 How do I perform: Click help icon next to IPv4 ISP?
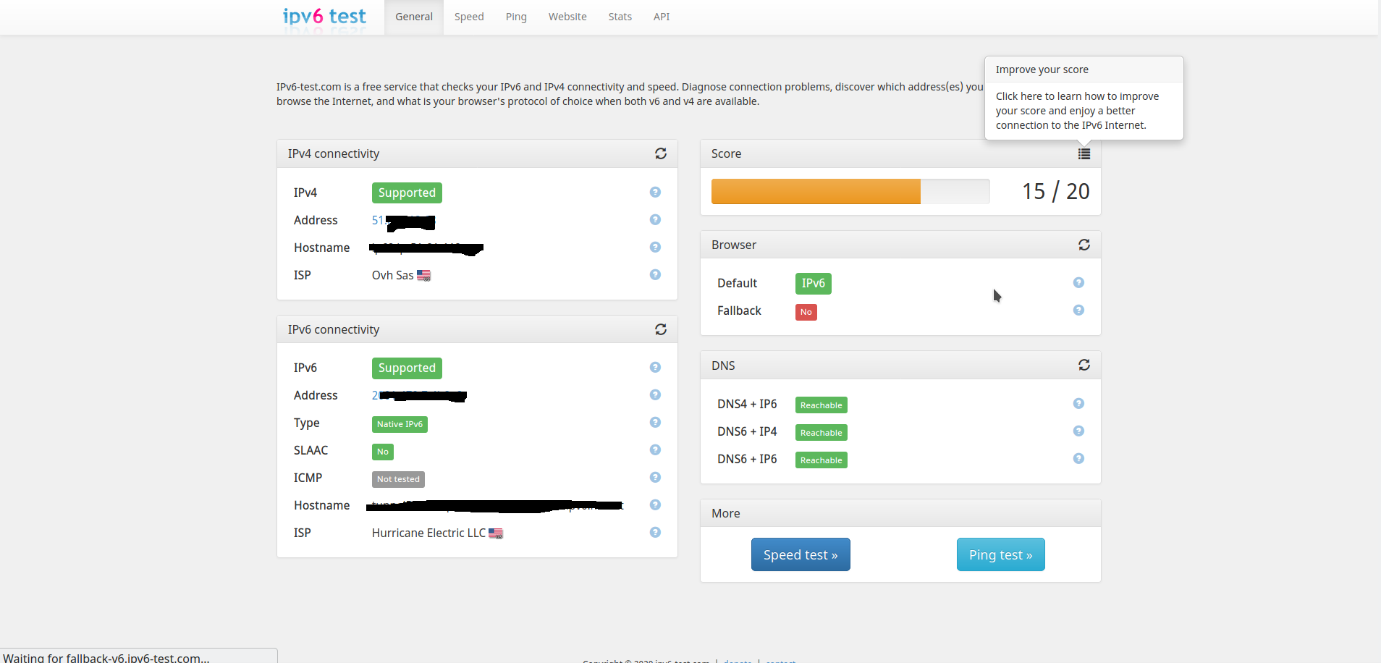coord(655,275)
